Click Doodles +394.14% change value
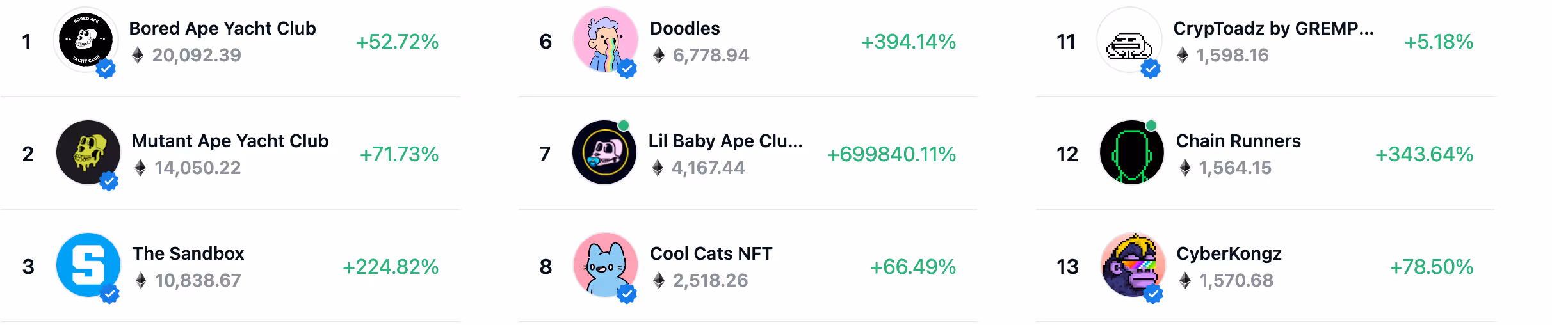Image resolution: width=1552 pixels, height=325 pixels. (908, 42)
